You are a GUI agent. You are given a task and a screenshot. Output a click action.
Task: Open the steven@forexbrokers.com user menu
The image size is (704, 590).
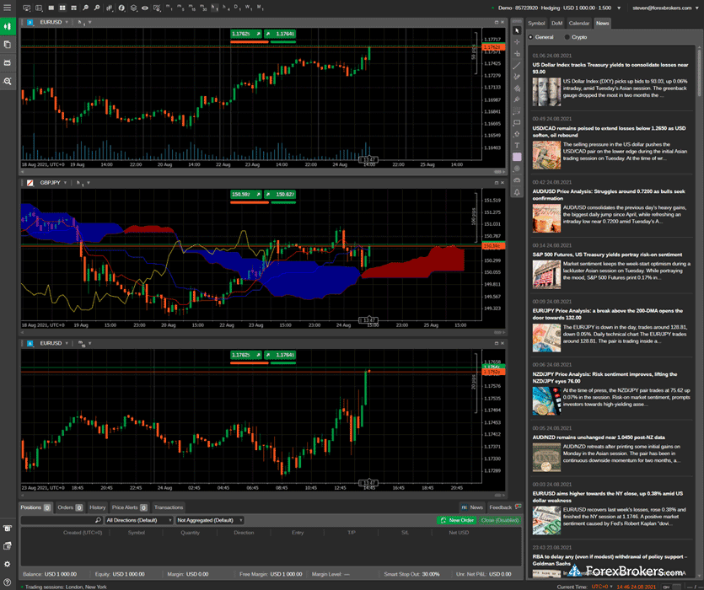(665, 8)
